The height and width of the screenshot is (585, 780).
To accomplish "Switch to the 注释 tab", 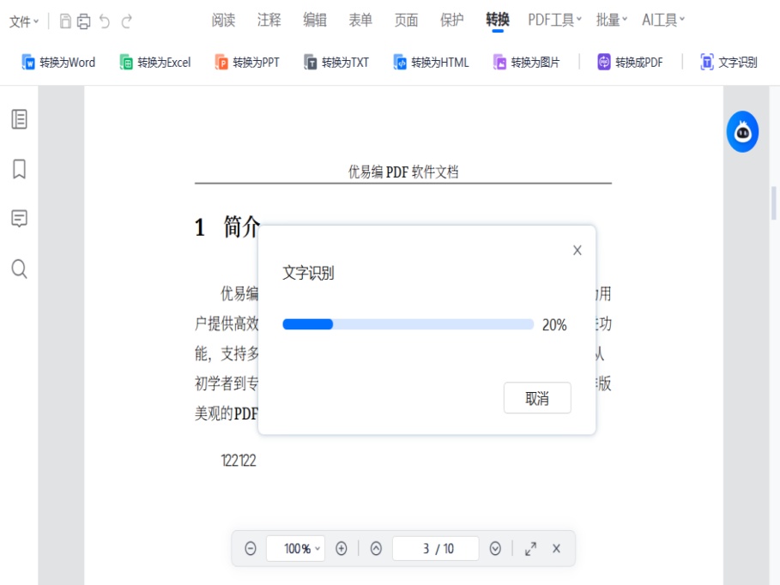I will click(269, 20).
